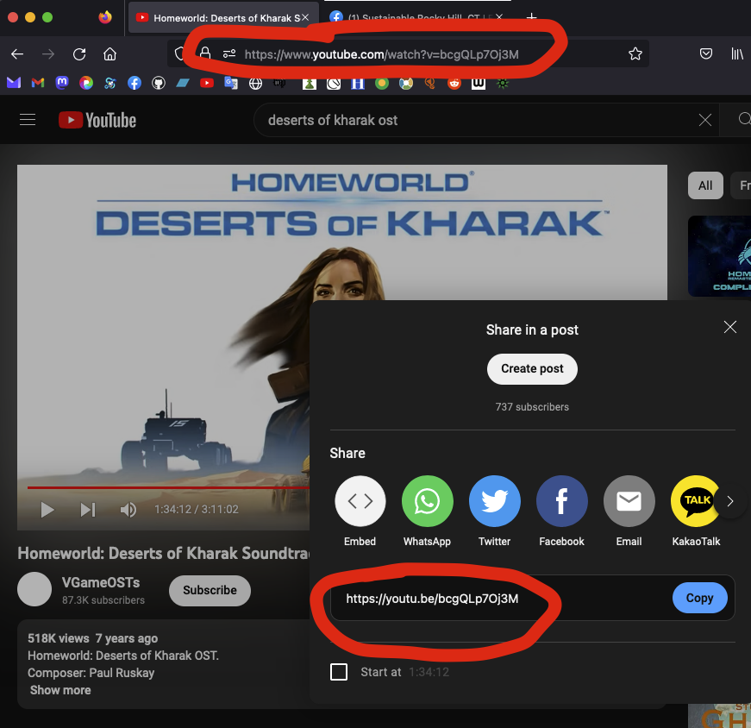Share video to KakaoTalk
The image size is (751, 728).
[x=696, y=501]
